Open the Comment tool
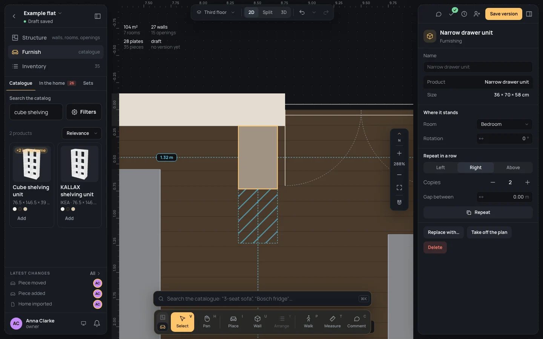 357,322
